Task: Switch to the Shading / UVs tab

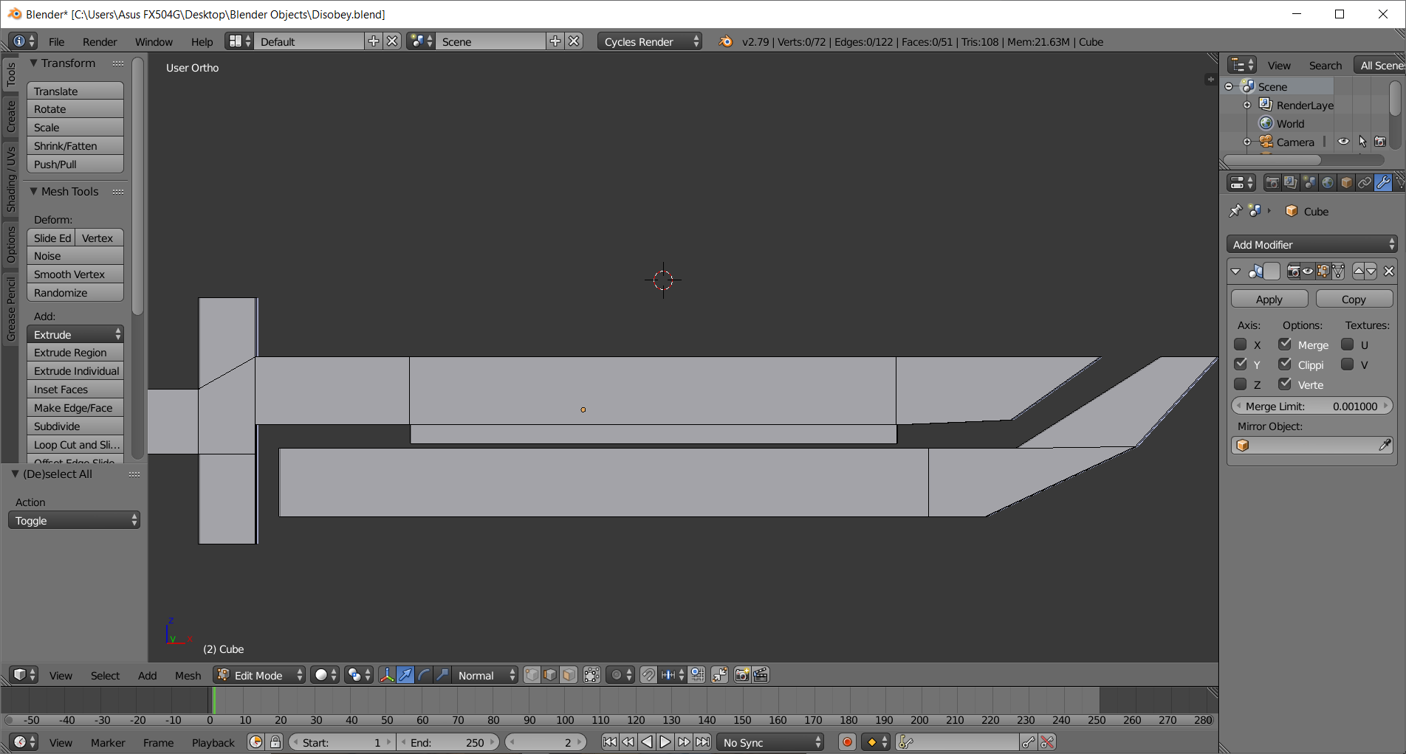Action: pyautogui.click(x=10, y=179)
